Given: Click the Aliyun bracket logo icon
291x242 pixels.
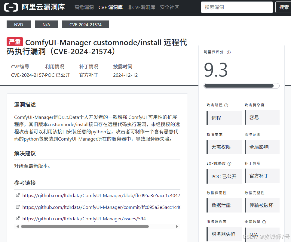Looking at the screenshot, I should 11,7.
